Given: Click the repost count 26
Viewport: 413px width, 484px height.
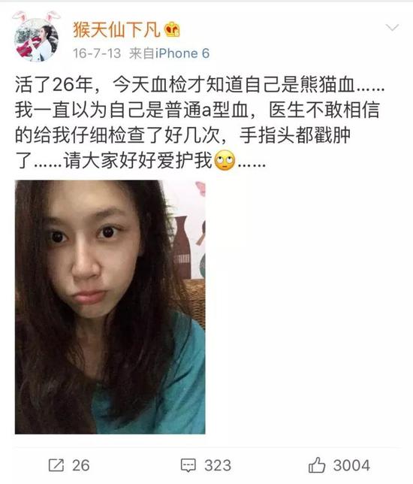Looking at the screenshot, I should [x=81, y=465].
